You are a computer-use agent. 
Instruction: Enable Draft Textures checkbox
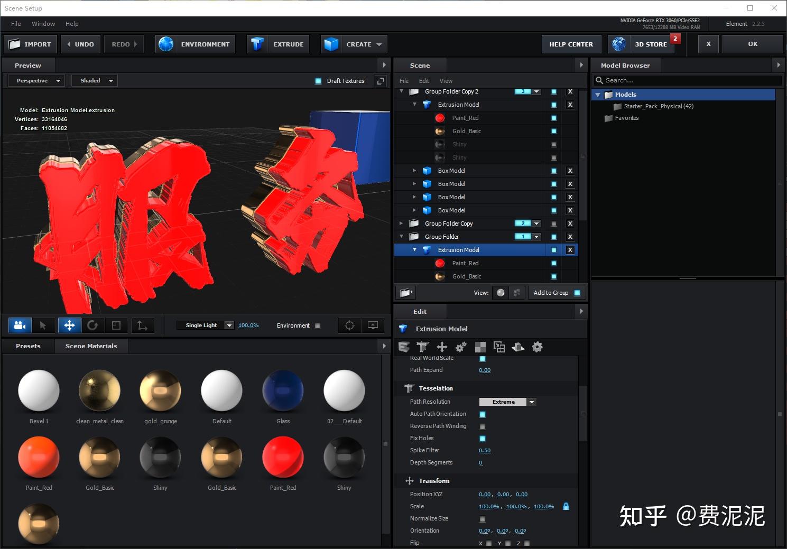tap(318, 80)
